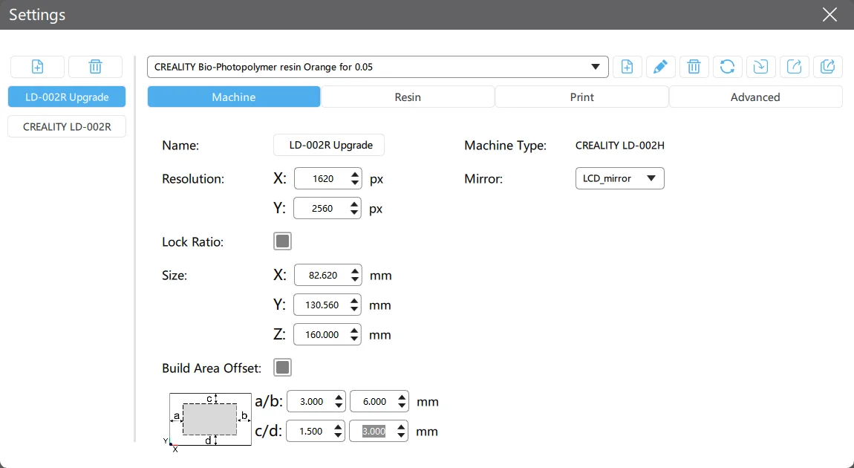Switch to the Print tab
This screenshot has height=468, width=854.
click(581, 97)
